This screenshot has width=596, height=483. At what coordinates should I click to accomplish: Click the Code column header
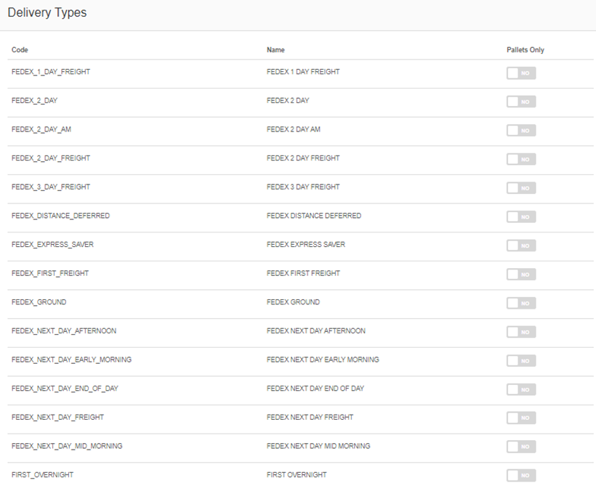(x=20, y=49)
